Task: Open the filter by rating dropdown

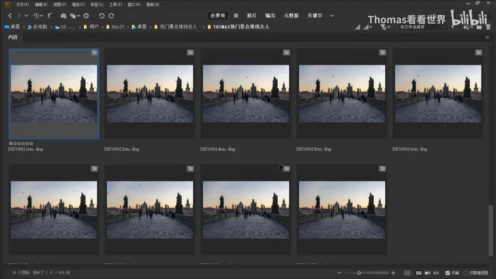Action: (385, 27)
